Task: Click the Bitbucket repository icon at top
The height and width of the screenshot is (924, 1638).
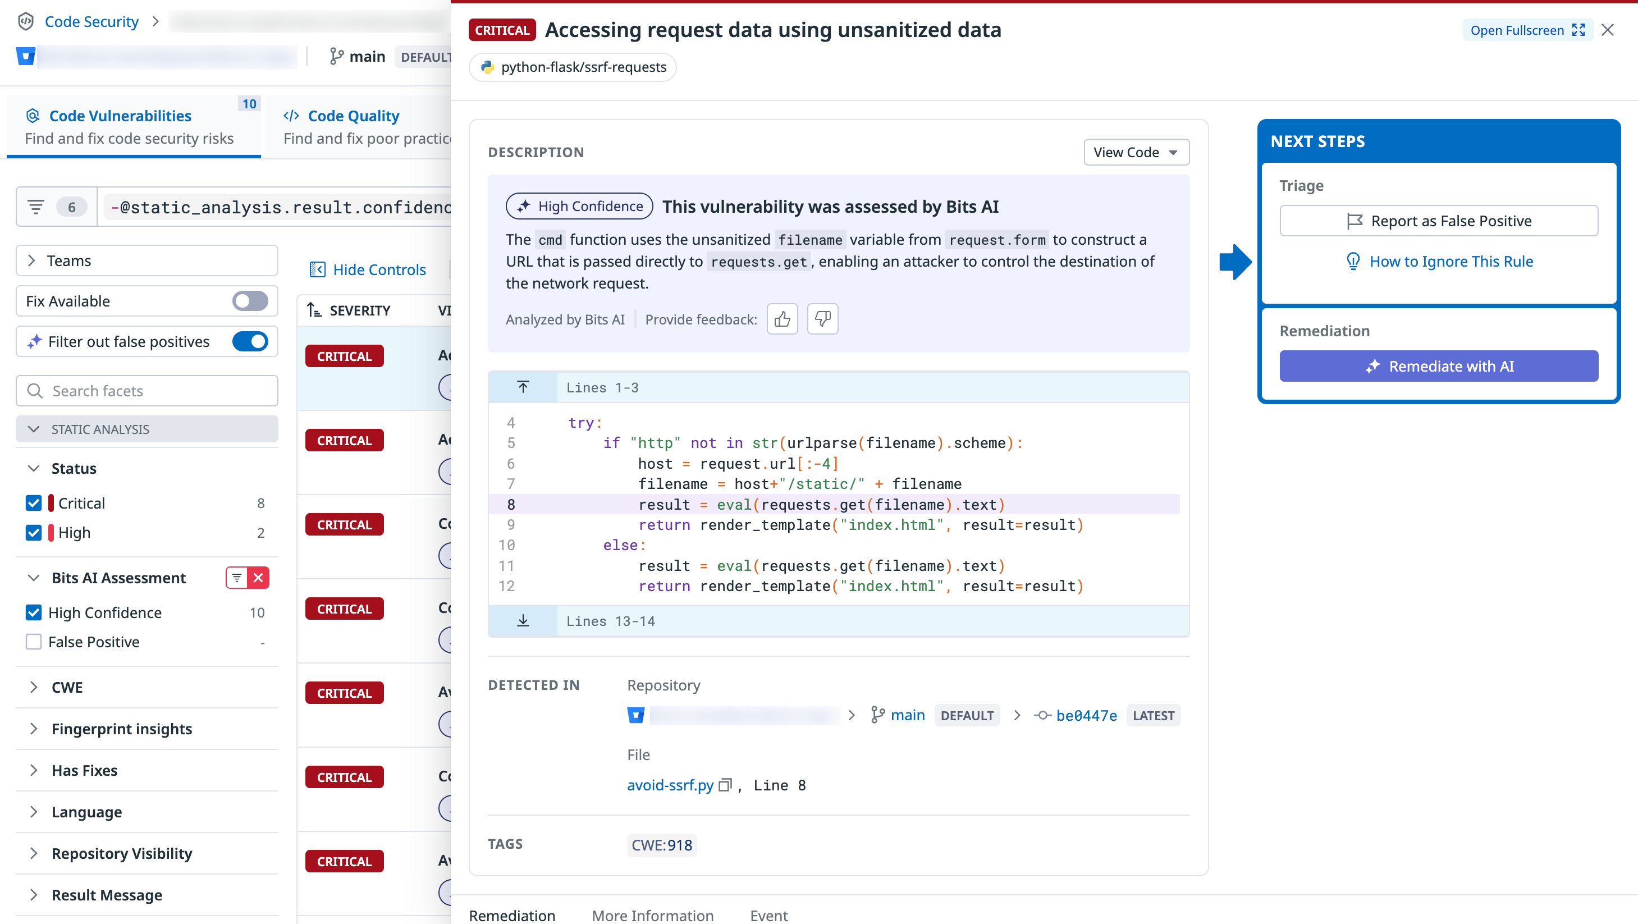Action: tap(25, 57)
